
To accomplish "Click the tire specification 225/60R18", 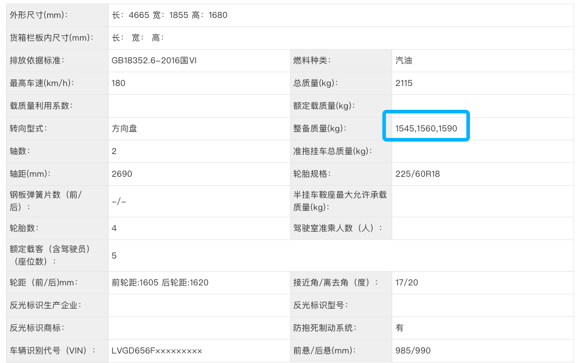I will pyautogui.click(x=417, y=174).
